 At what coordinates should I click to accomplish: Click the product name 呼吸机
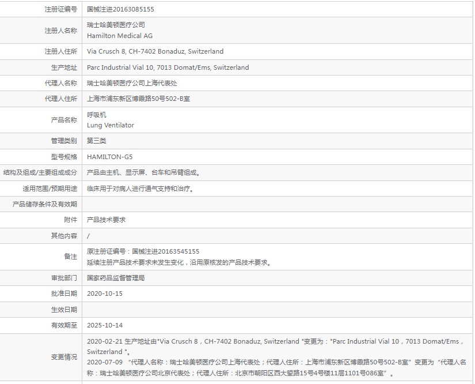point(97,115)
